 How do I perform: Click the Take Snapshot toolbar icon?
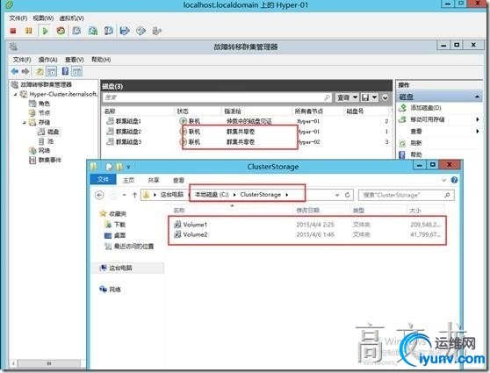click(76, 31)
